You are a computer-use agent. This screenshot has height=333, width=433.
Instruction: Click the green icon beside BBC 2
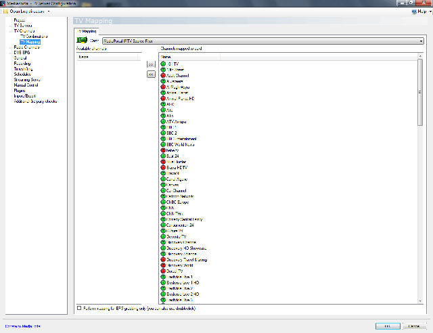163,133
